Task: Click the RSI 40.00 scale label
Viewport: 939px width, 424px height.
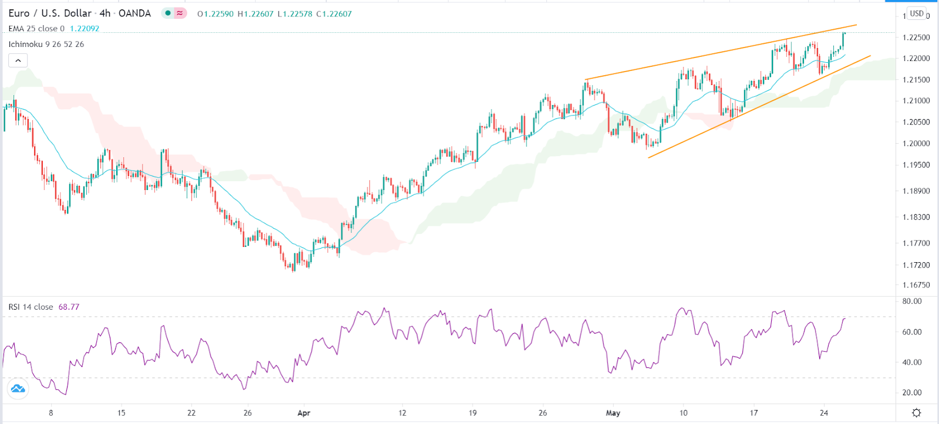Action: point(912,362)
